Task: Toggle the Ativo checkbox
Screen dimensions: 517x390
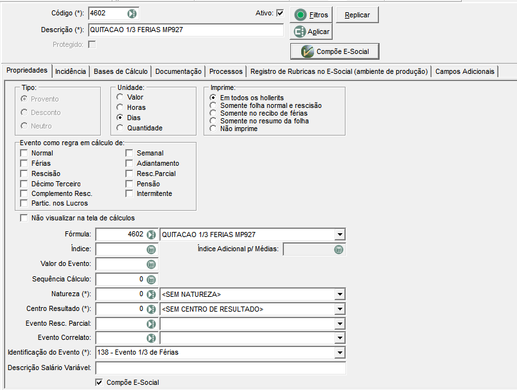Action: pyautogui.click(x=280, y=13)
